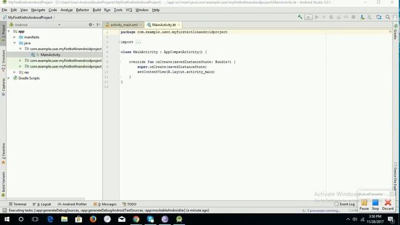Open the run configuration dropdown
Image resolution: width=400 pixels, height=225 pixels.
[308, 17]
